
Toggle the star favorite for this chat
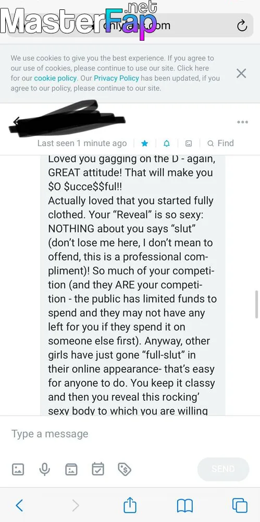145,144
